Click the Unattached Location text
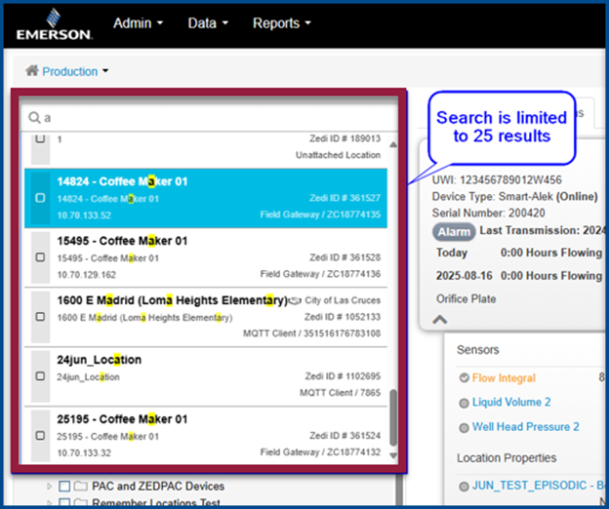This screenshot has height=509, width=609. (338, 155)
